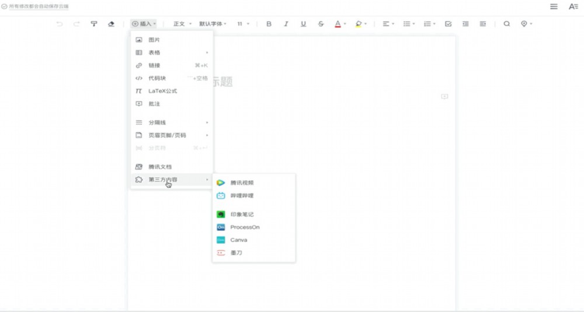Viewport: 584px width, 312px height.
Task: Toggle strikethrough formatting
Action: tap(321, 24)
